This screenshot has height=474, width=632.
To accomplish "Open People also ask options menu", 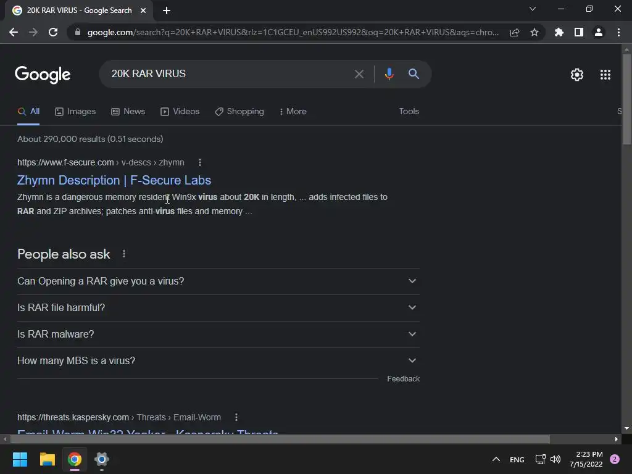I will (123, 254).
